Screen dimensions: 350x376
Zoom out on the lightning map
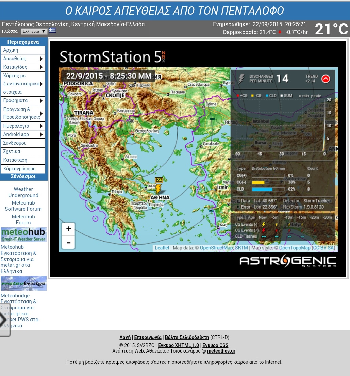click(68, 243)
